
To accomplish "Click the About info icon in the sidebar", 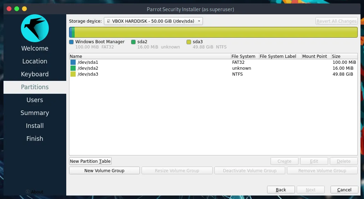I will (x=28, y=192).
